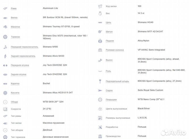Screen dimensions: 189x139
Task: Select the Размеры выпускаемые label
Action: coord(118,118)
